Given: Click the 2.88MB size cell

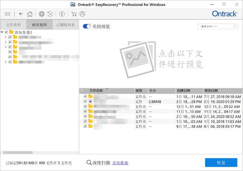Looking at the screenshot, I should coord(155,102).
